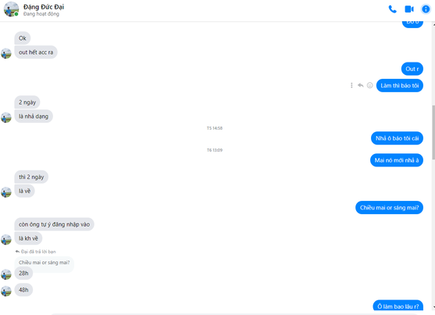Select the 'Mai nó mới nhả à' bubble
435x315 pixels.
[x=397, y=160]
